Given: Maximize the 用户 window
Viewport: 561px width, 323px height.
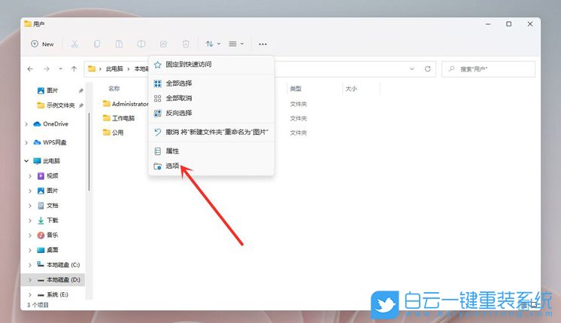Looking at the screenshot, I should click(509, 24).
